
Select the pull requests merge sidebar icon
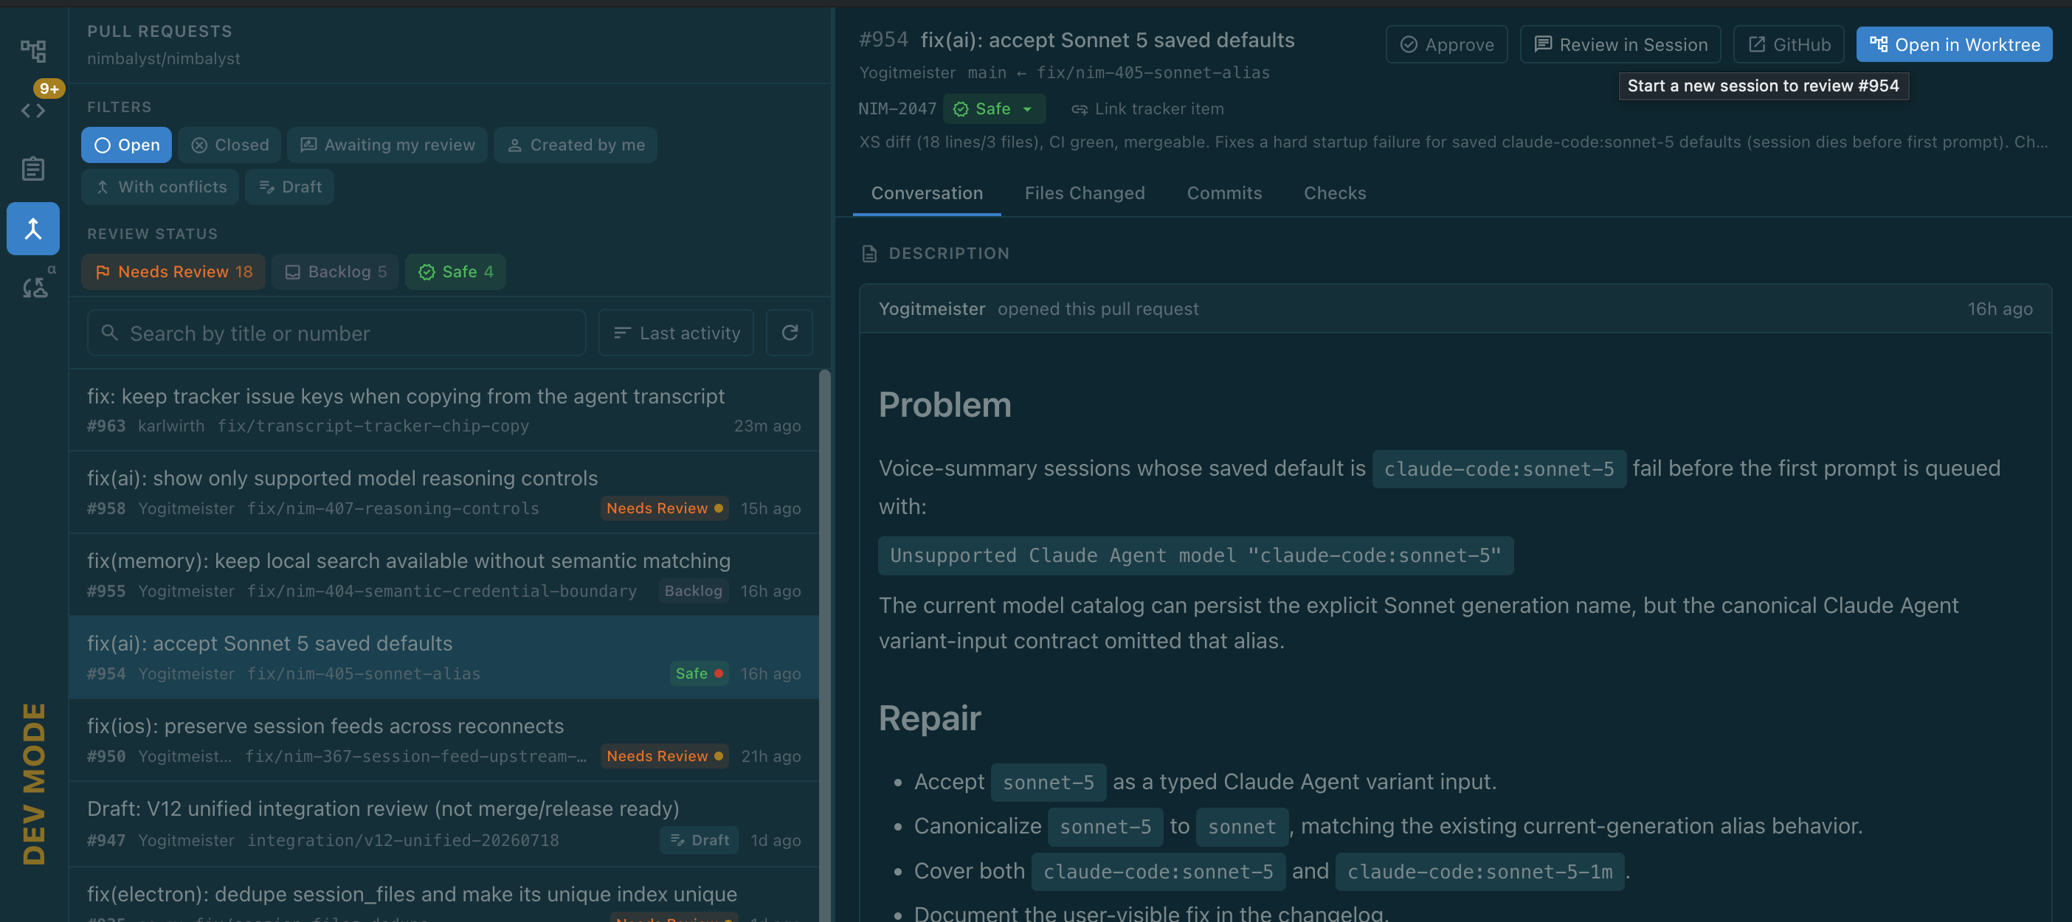(33, 229)
